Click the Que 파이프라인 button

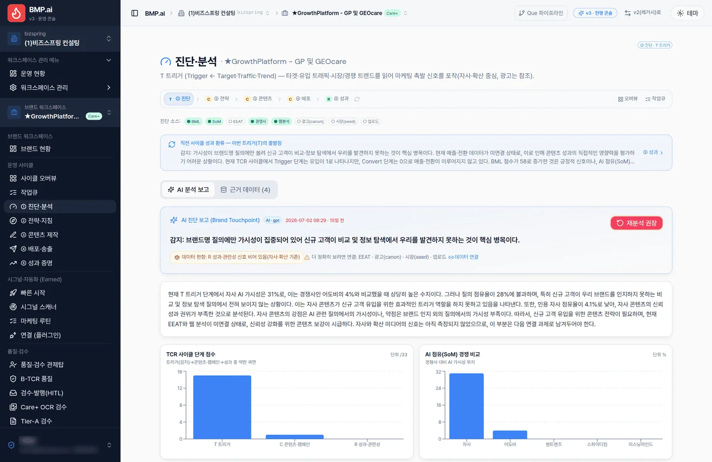(x=541, y=13)
